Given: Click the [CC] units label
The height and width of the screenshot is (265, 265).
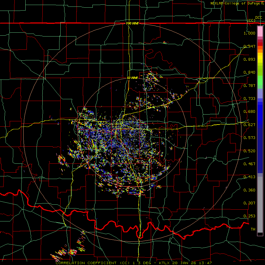Looking at the screenshot, I should [251, 20].
